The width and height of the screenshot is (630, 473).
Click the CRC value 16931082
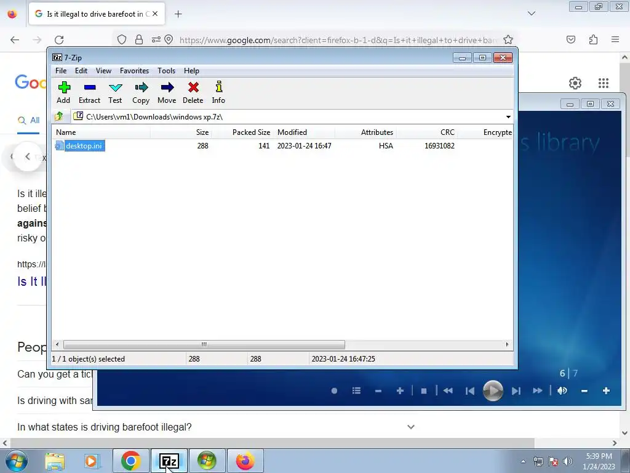[439, 145]
